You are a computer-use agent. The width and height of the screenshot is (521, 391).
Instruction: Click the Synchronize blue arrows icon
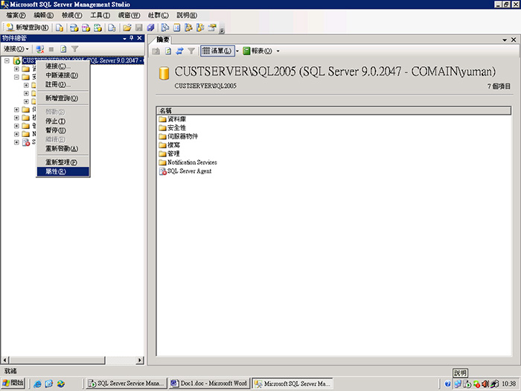[x=180, y=51]
